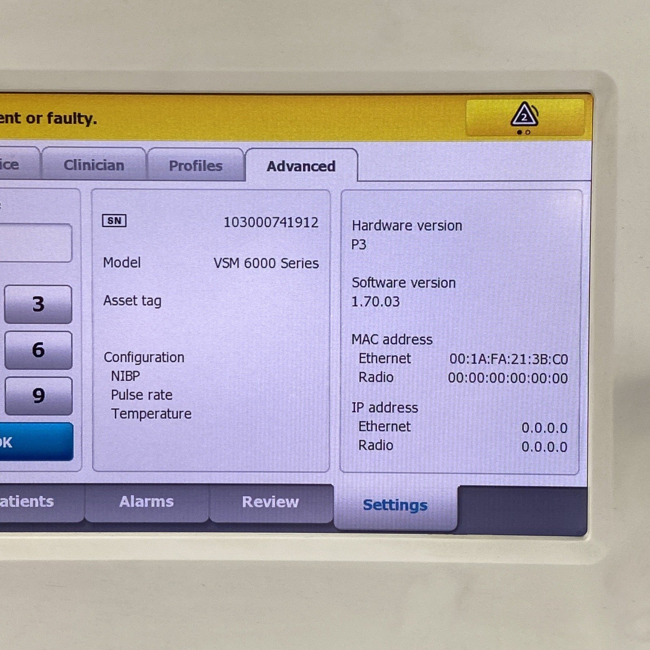The height and width of the screenshot is (650, 650).
Task: Click the SN serial number icon
Action: pyautogui.click(x=114, y=221)
